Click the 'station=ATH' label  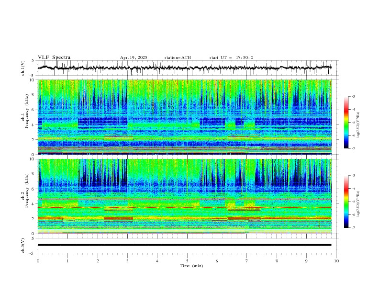click(x=178, y=57)
